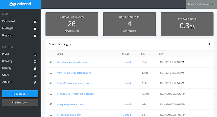Screen dimensions: 217x117
Task: Click Unread status for Amaya's message
Action: click(127, 104)
